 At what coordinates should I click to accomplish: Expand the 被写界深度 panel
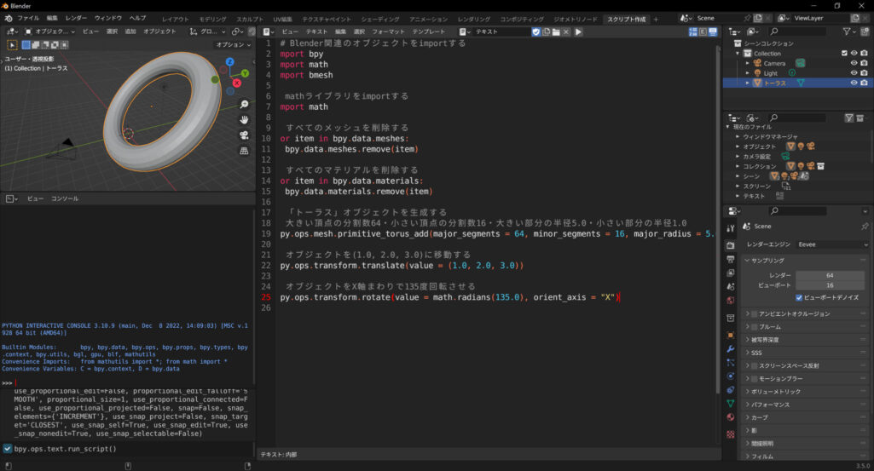click(806, 340)
